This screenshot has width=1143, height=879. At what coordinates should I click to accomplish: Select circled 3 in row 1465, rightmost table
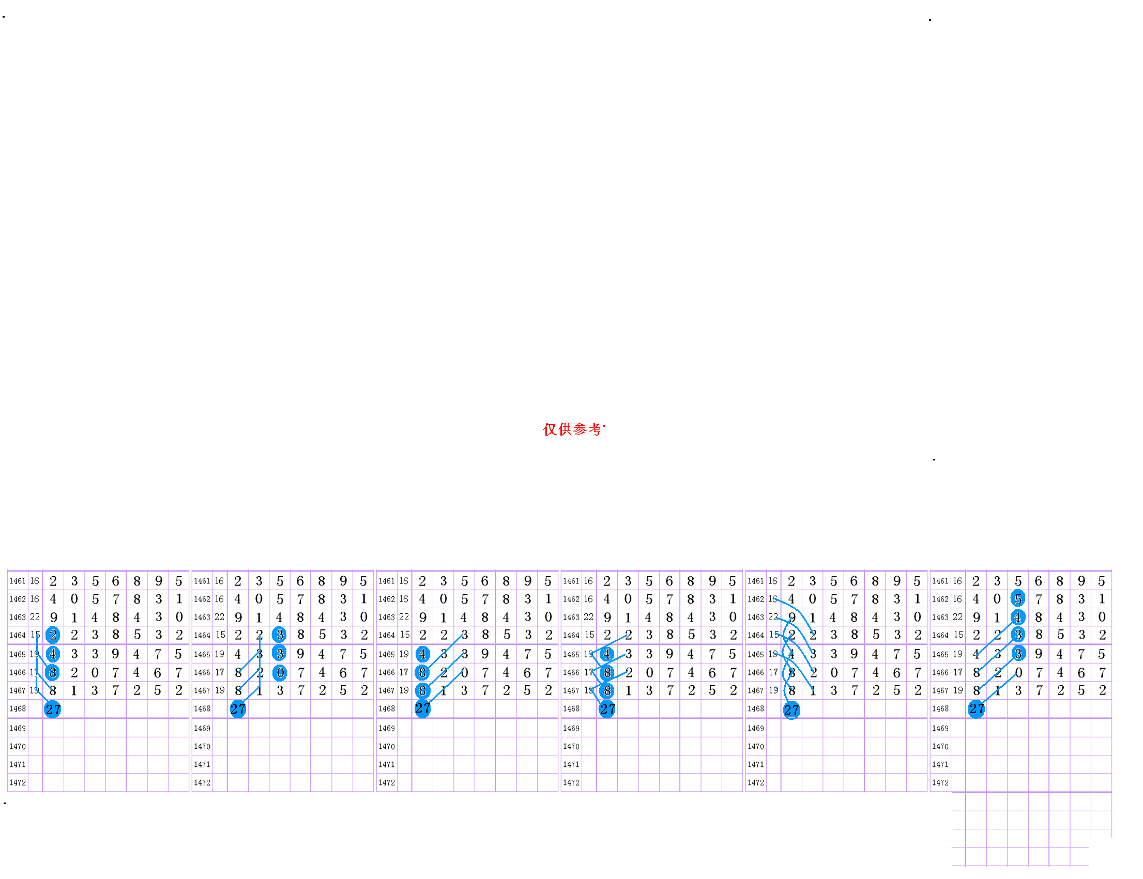tap(1018, 654)
